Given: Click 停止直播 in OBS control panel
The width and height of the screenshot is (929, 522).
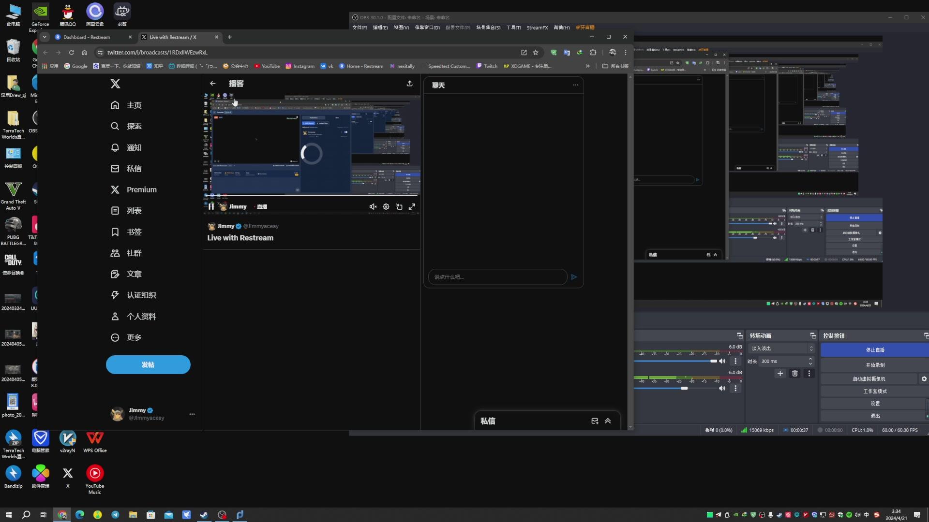Looking at the screenshot, I should (875, 349).
